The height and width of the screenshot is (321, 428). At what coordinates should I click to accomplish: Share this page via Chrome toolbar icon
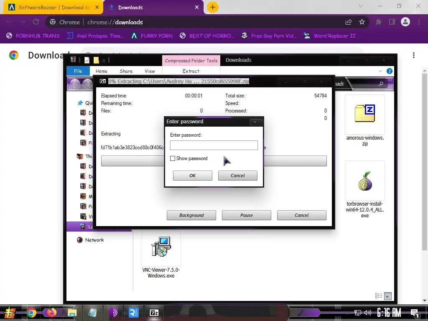[x=349, y=22]
